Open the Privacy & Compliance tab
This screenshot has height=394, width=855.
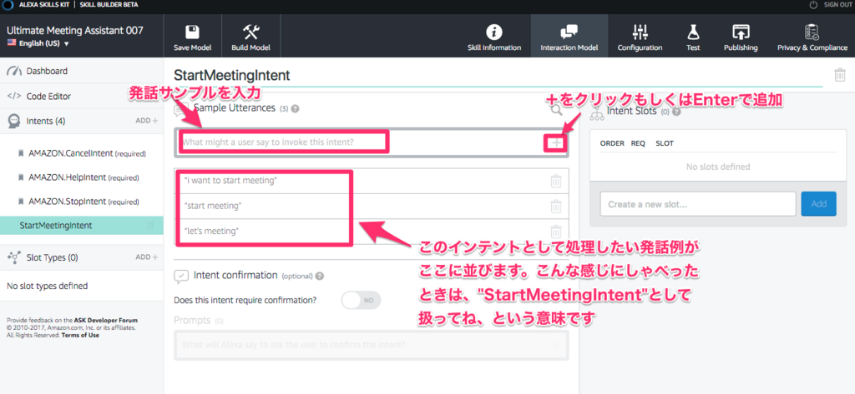coord(812,37)
